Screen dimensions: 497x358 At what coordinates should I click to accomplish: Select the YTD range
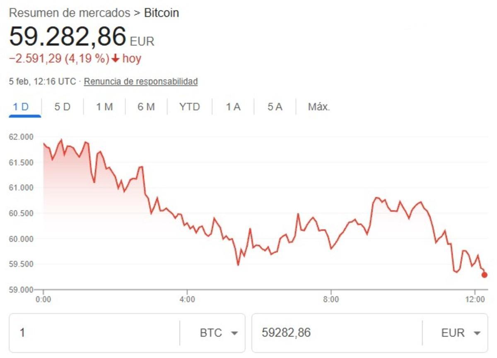(190, 106)
